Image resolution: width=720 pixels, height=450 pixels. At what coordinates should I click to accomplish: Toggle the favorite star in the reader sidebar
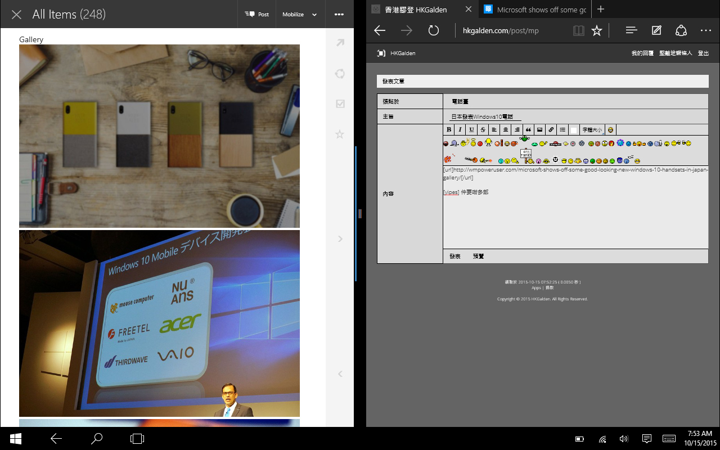[340, 134]
